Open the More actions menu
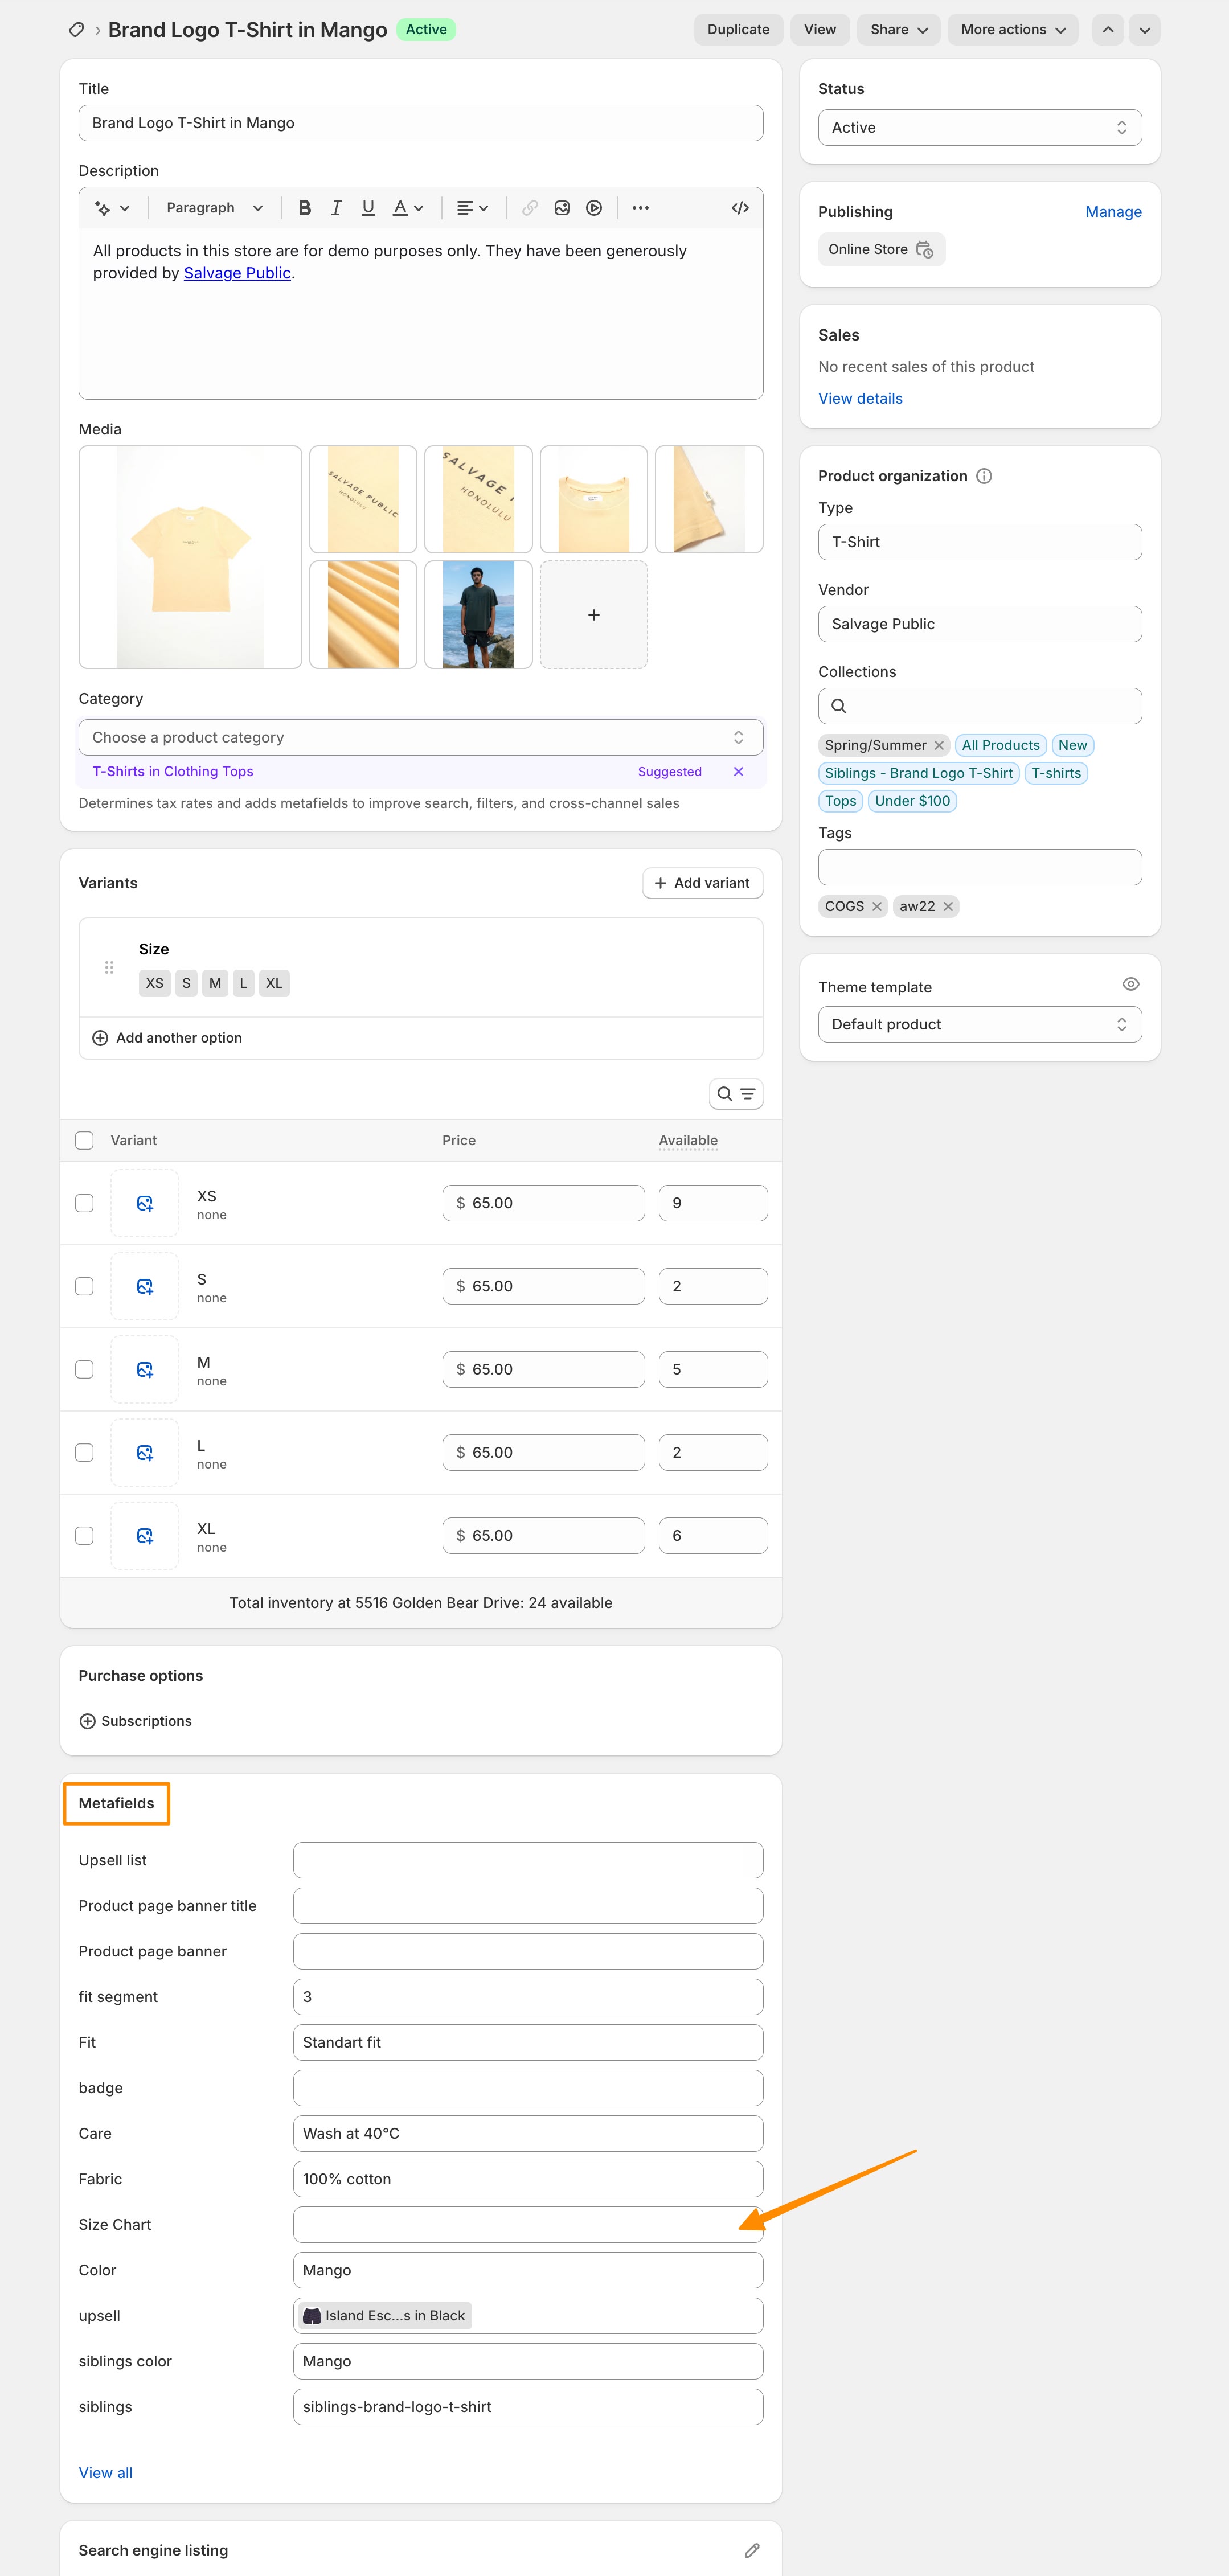This screenshot has width=1229, height=2576. pyautogui.click(x=1012, y=30)
